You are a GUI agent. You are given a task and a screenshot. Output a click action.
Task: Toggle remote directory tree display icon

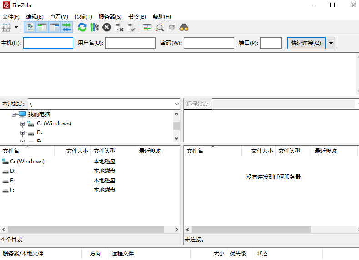(x=55, y=27)
